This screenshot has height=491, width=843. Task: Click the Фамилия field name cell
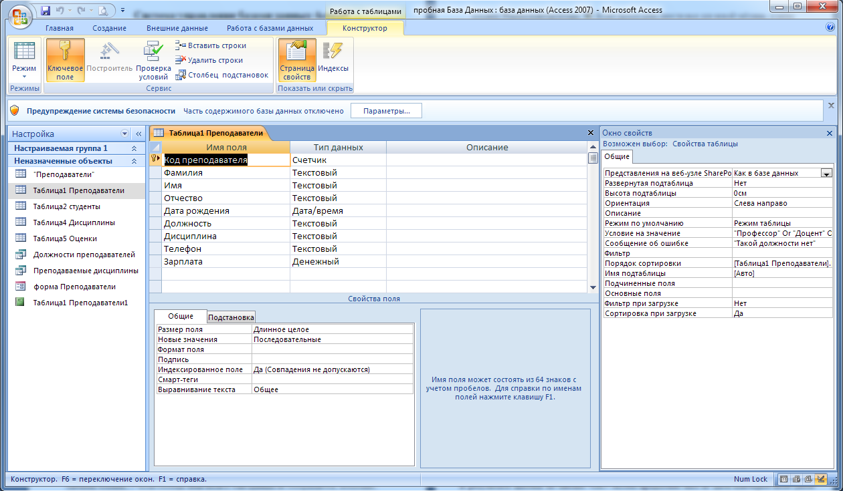pyautogui.click(x=226, y=172)
